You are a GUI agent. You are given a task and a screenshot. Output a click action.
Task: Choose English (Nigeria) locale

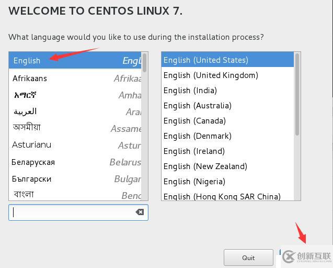pyautogui.click(x=228, y=182)
